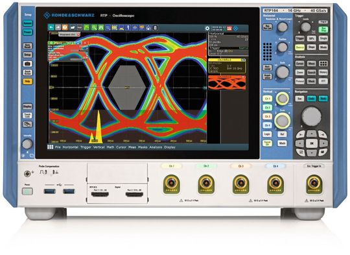Tap the Ch 1 BNC input connector
Image resolution: width=350 pixels, height=255 pixels.
click(171, 184)
